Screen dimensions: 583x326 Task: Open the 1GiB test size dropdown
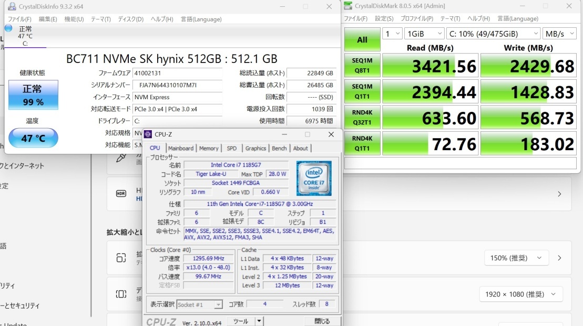coord(424,34)
